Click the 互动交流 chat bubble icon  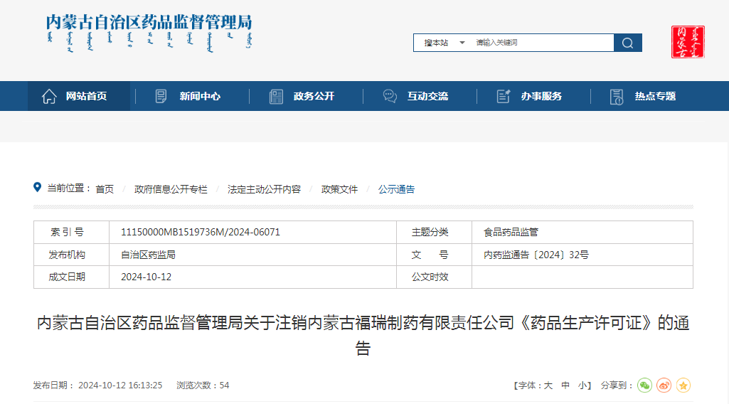point(390,96)
